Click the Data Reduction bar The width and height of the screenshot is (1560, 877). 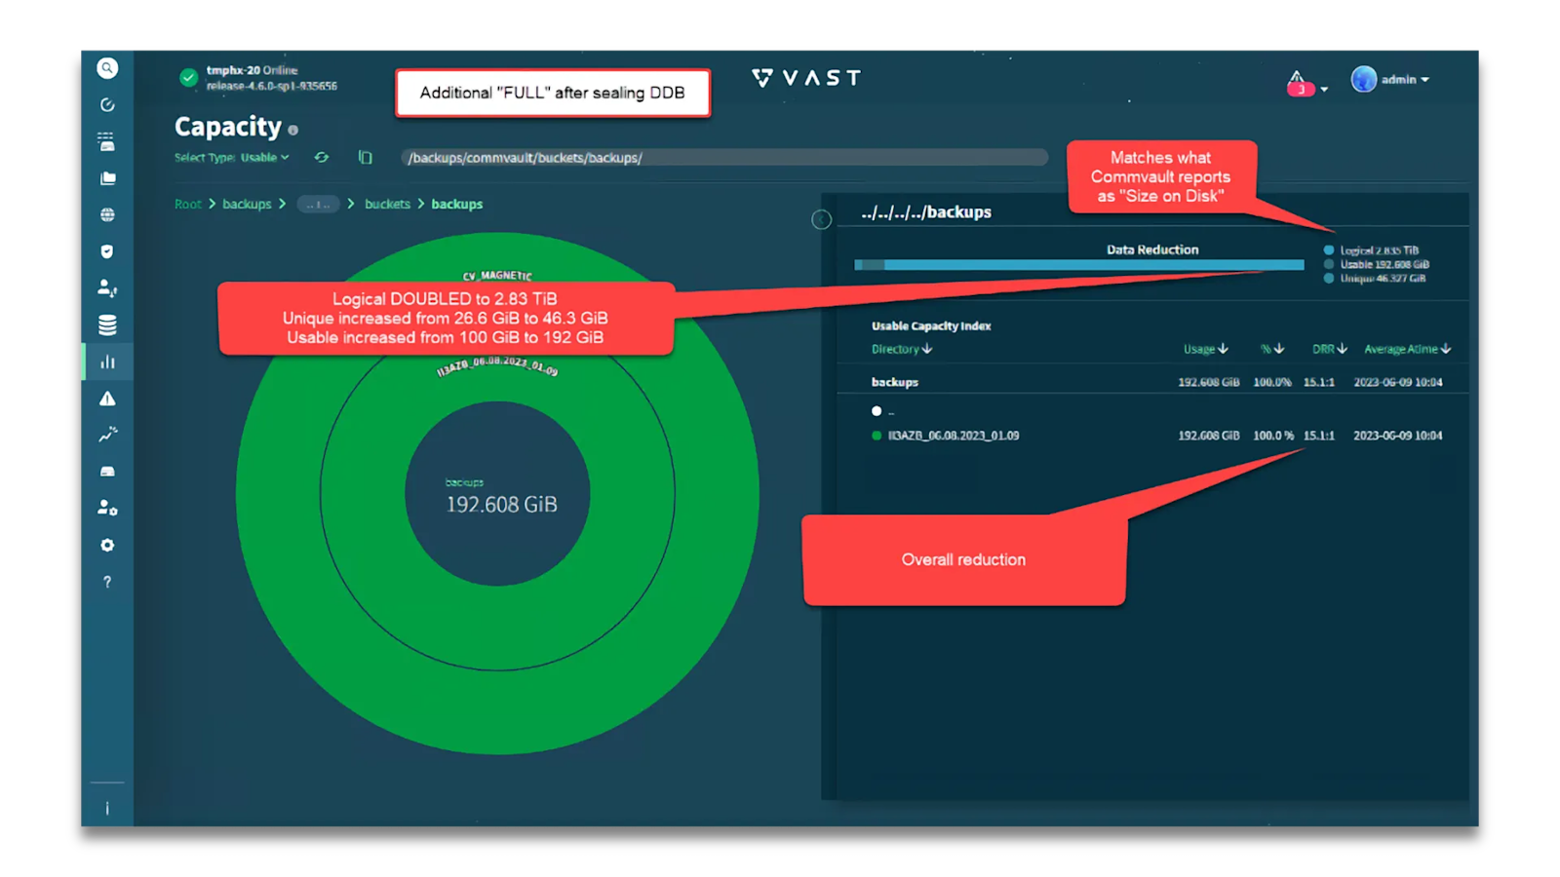[1079, 264]
